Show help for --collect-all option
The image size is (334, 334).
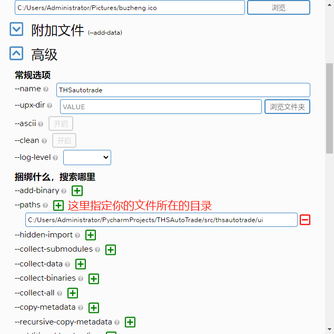tap(60, 293)
